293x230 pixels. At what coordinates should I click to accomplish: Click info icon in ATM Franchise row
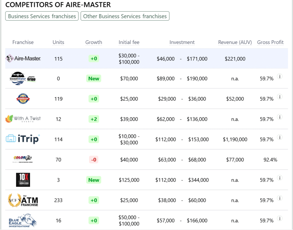pyautogui.click(x=280, y=198)
